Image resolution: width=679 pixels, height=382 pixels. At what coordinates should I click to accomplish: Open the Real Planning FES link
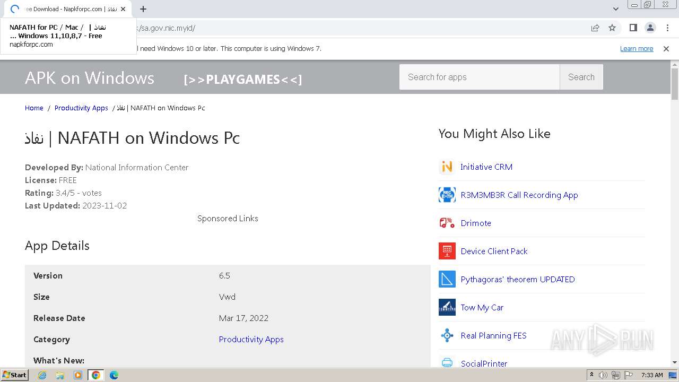coord(494,335)
